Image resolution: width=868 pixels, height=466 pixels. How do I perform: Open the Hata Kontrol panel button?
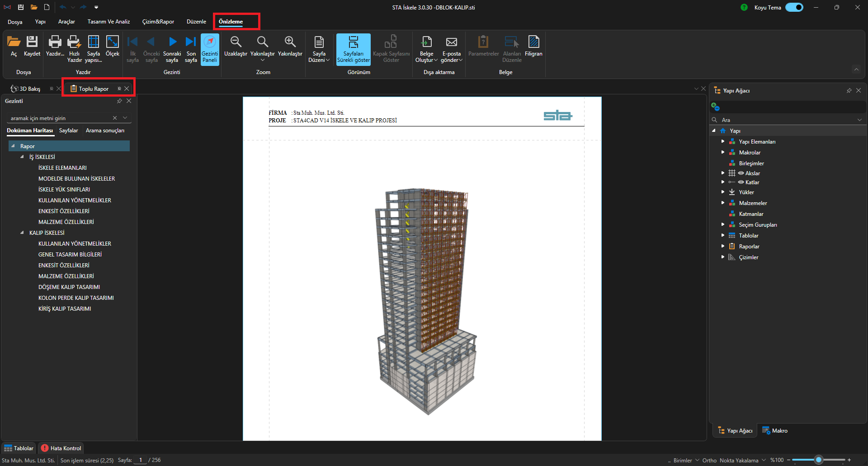tap(61, 448)
